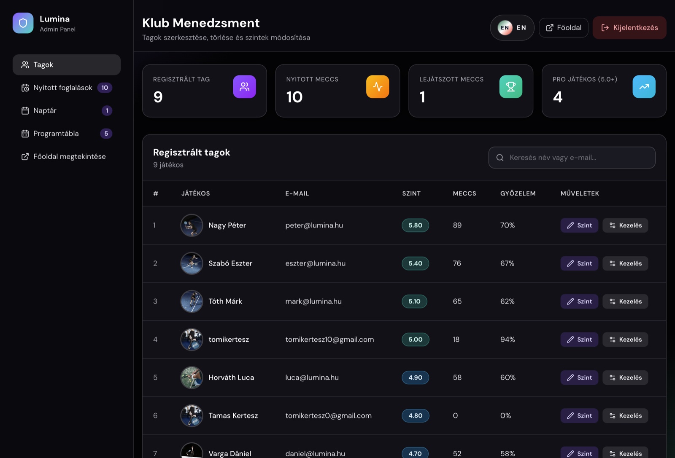Click the blue trending icon on Pro játékos card

click(x=644, y=87)
